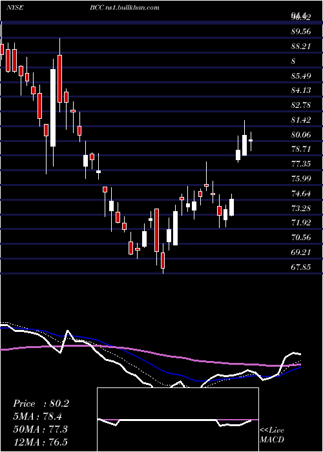Click the 78.71 price axis label
This screenshot has width=323, height=452.
click(301, 149)
